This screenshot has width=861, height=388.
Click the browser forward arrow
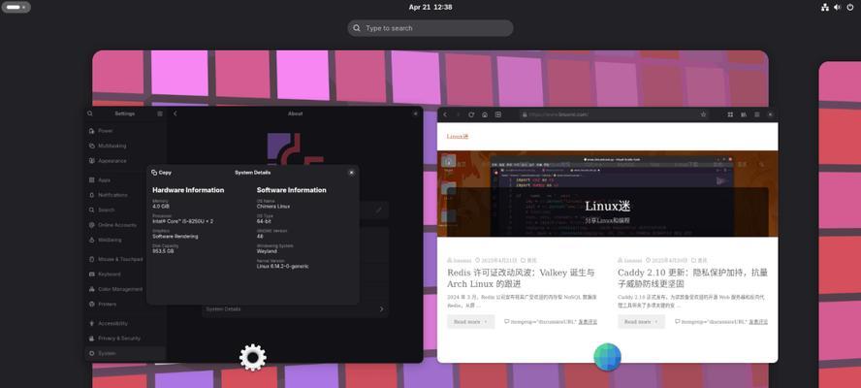click(458, 114)
